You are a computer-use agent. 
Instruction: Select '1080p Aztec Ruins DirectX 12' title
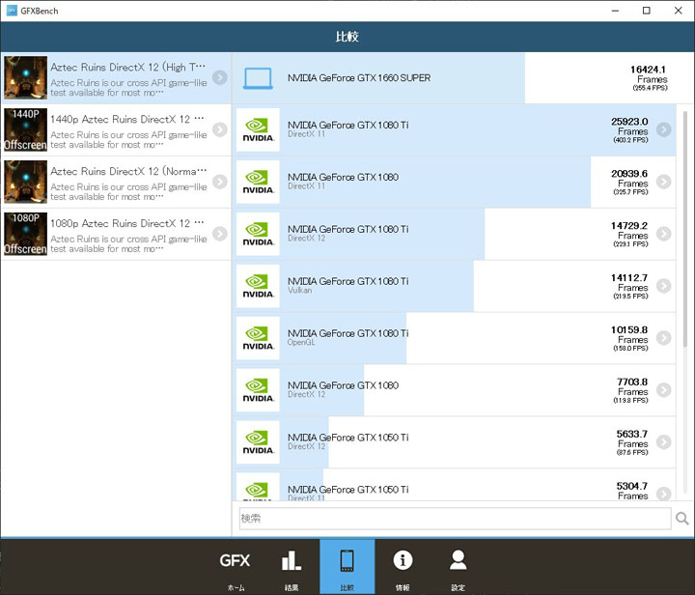click(126, 223)
